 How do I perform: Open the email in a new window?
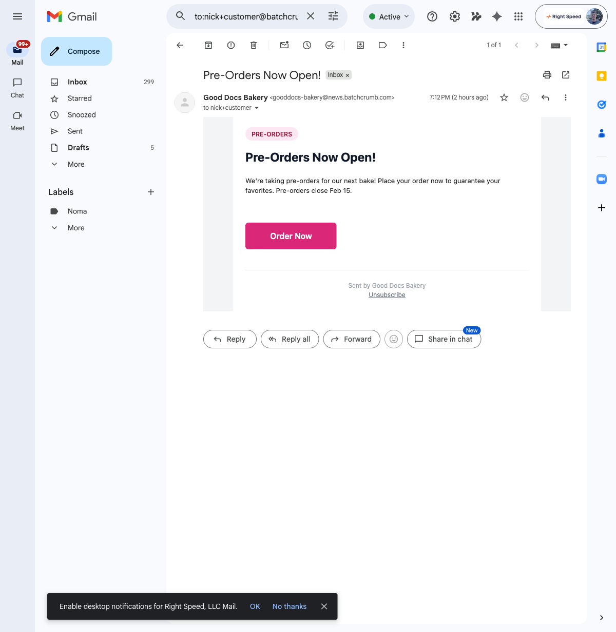pos(565,75)
